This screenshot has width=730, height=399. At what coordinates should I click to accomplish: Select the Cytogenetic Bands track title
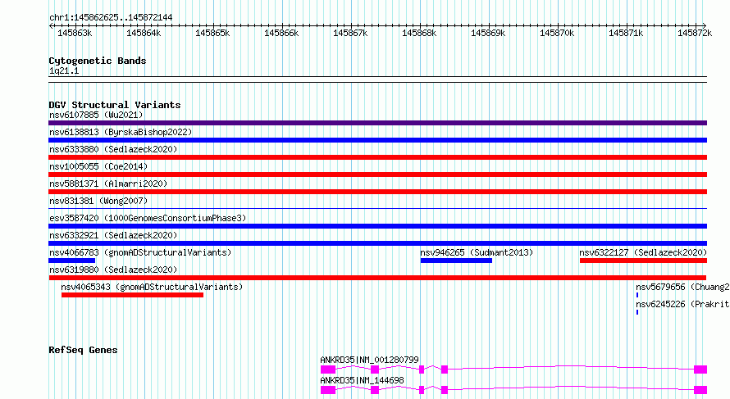pos(98,61)
